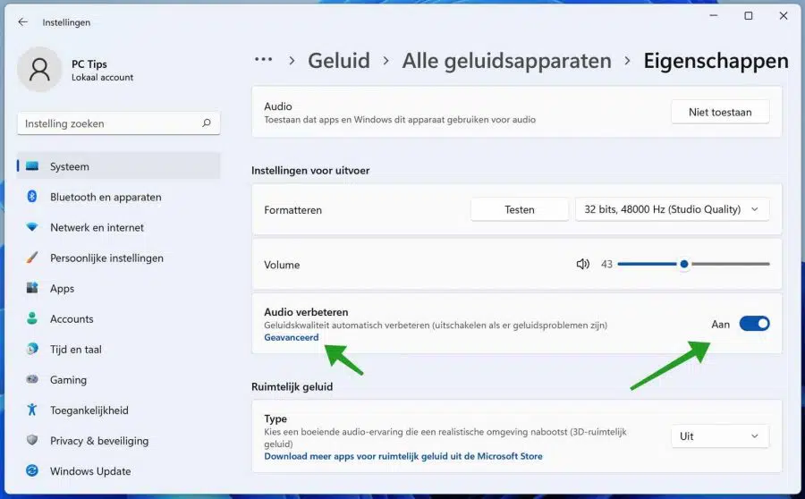Open the Apps settings page
Image resolution: width=805 pixels, height=499 pixels.
point(119,288)
